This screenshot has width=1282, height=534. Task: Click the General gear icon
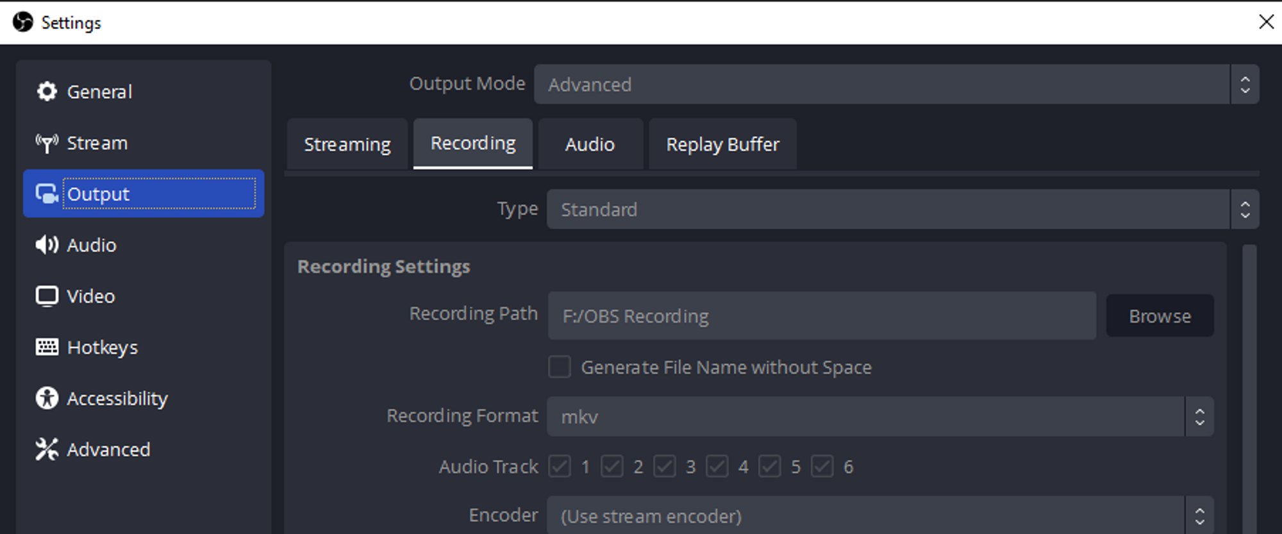pyautogui.click(x=47, y=92)
